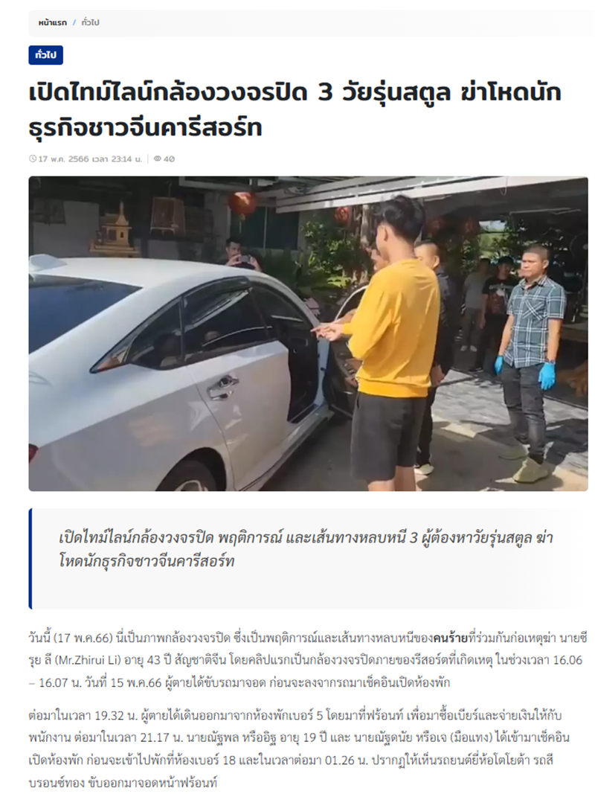
Task: Click the eye view-count icon
Action: pos(158,159)
